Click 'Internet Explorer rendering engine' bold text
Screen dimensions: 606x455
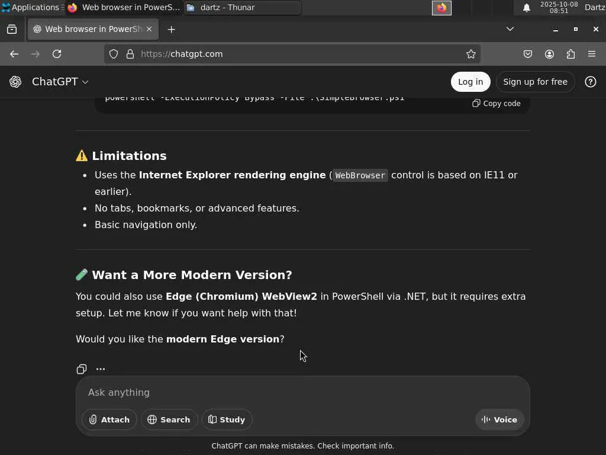[232, 175]
